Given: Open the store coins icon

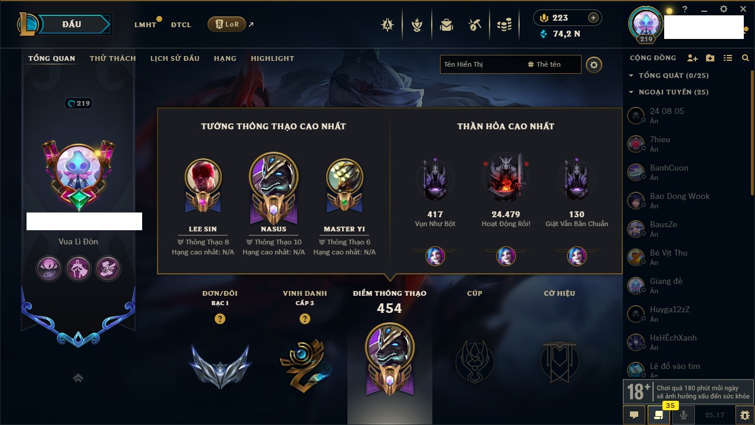Looking at the screenshot, I should click(504, 25).
